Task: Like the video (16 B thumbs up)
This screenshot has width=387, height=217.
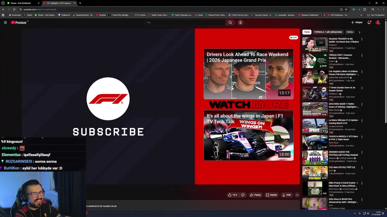Action: coord(233,195)
